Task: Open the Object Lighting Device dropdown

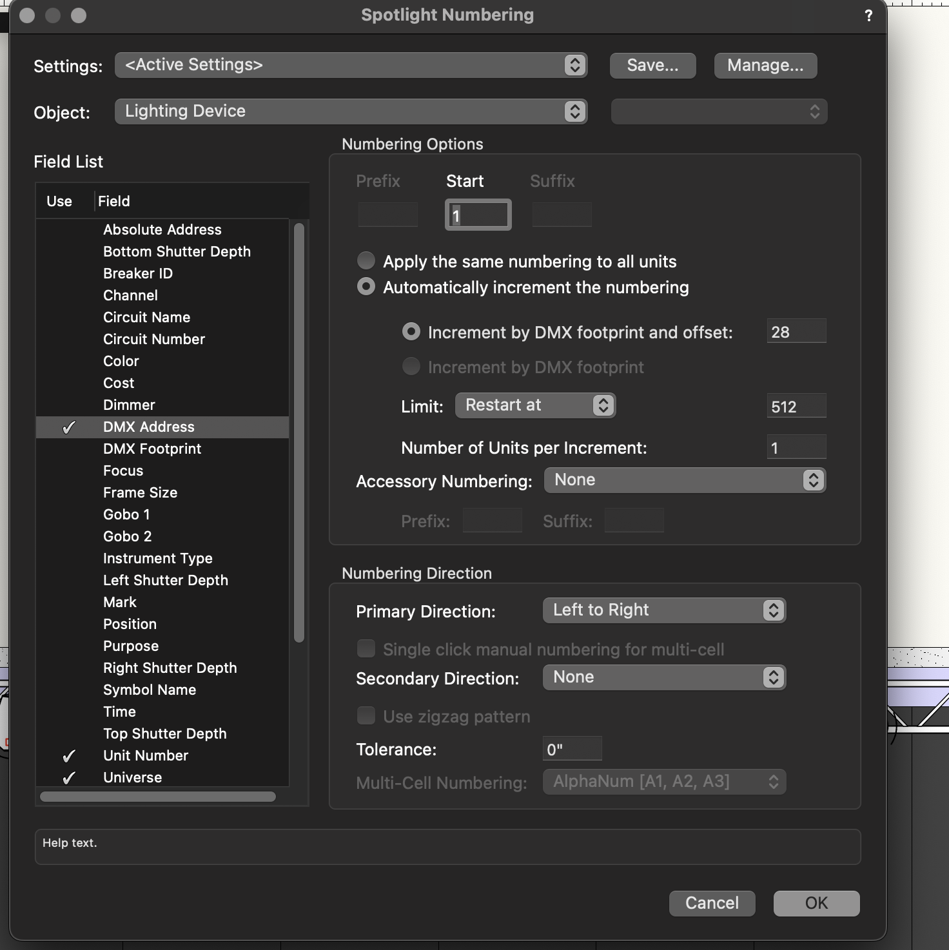Action: [x=351, y=111]
